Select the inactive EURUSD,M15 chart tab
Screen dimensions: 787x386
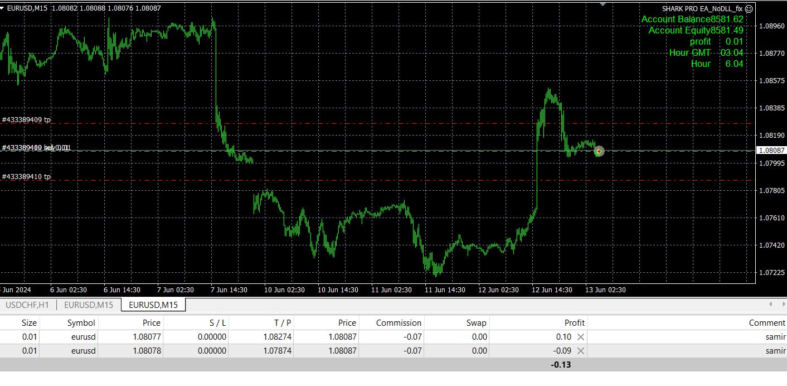click(89, 305)
